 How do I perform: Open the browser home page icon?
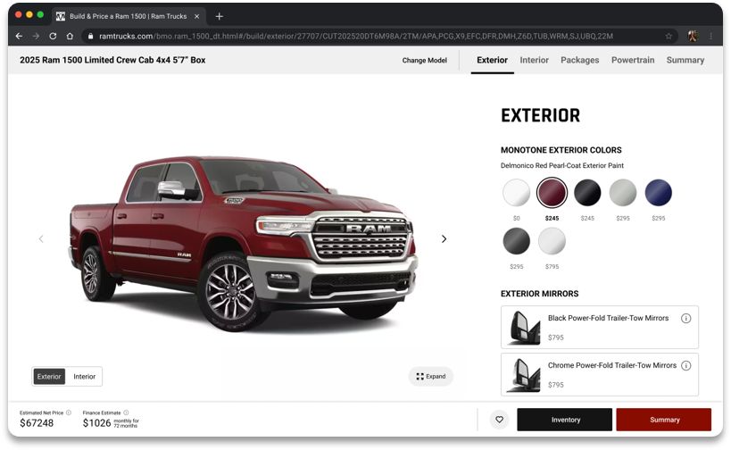point(70,36)
